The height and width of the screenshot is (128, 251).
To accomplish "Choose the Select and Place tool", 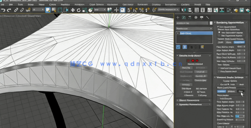I will 90,10.
